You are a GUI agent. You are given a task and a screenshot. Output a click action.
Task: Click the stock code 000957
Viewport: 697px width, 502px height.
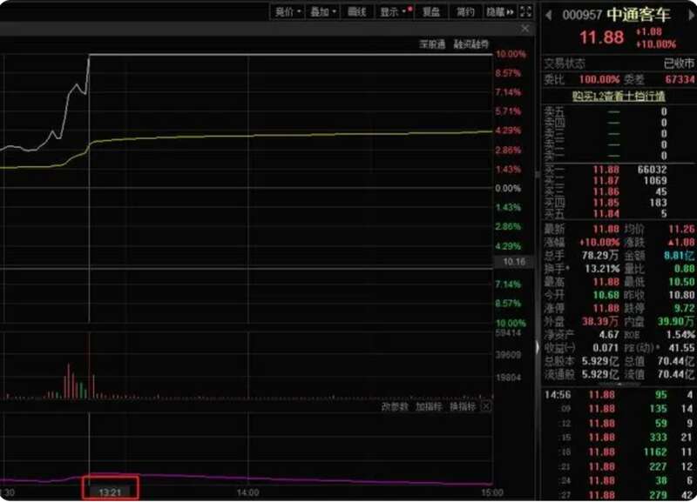[x=582, y=15]
